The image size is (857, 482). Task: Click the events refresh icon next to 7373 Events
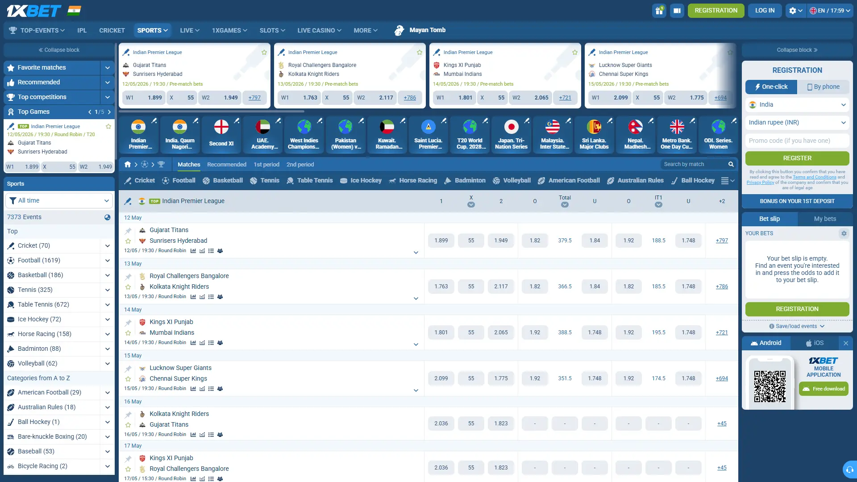click(108, 217)
